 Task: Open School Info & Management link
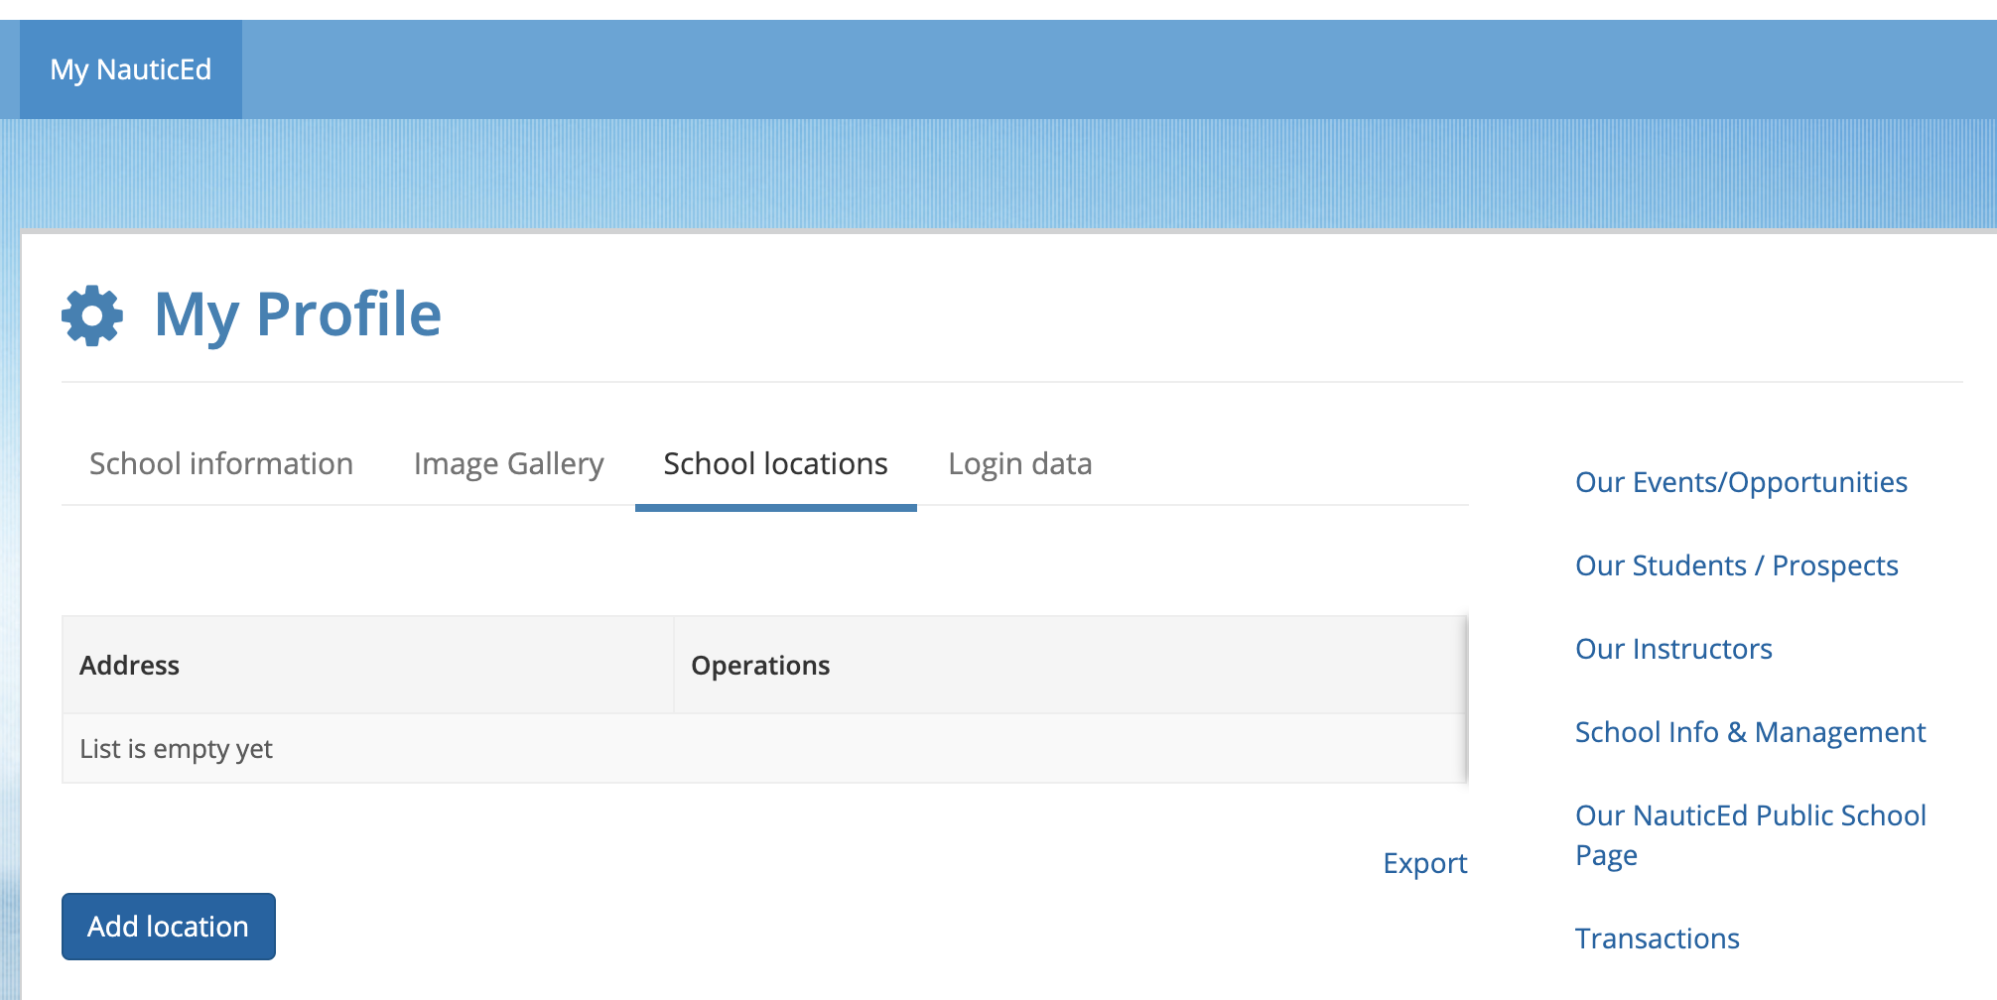pos(1750,732)
